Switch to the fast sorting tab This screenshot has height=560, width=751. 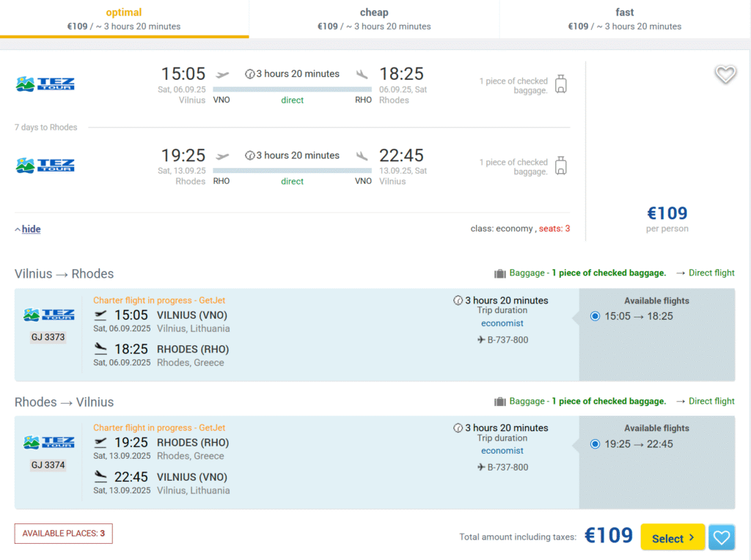(x=624, y=19)
